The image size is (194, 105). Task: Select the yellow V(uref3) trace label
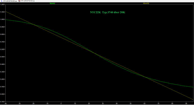pos(146,3)
